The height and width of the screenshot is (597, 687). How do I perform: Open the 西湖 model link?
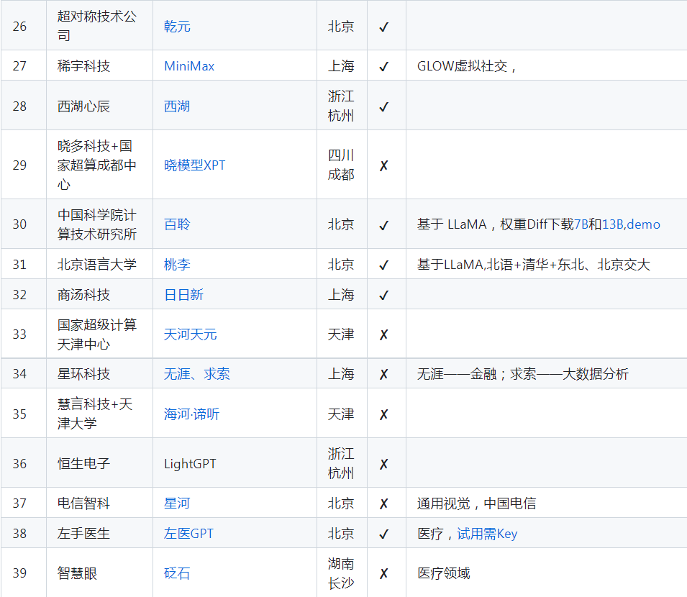click(177, 106)
